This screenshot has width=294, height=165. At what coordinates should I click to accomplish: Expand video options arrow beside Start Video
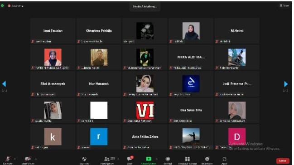point(36,159)
